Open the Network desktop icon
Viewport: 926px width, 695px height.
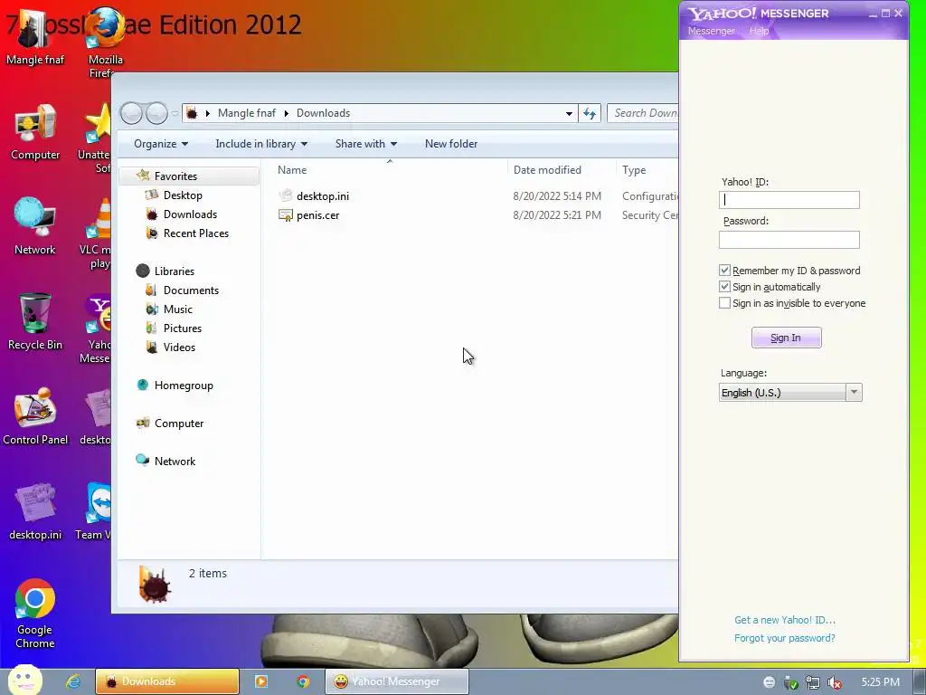click(35, 225)
